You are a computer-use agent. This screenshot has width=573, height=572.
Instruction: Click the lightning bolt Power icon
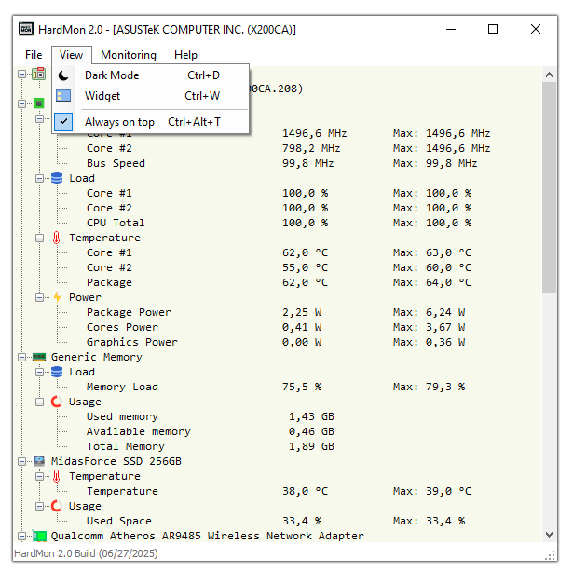[57, 297]
